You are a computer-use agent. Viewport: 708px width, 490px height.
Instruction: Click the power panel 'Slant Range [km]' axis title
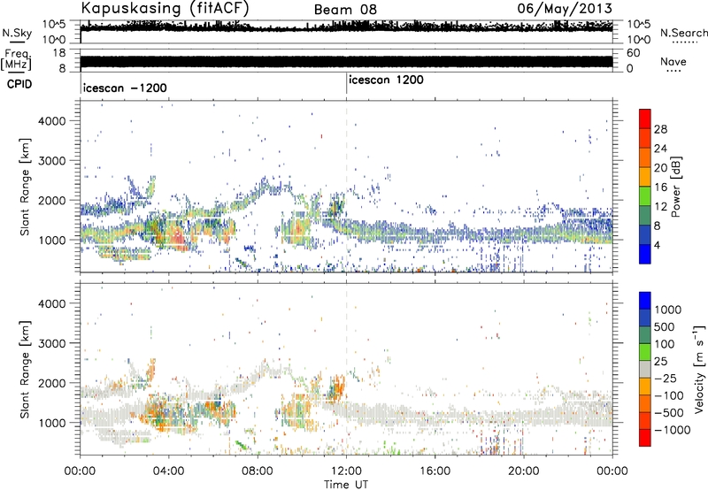[x=26, y=187]
